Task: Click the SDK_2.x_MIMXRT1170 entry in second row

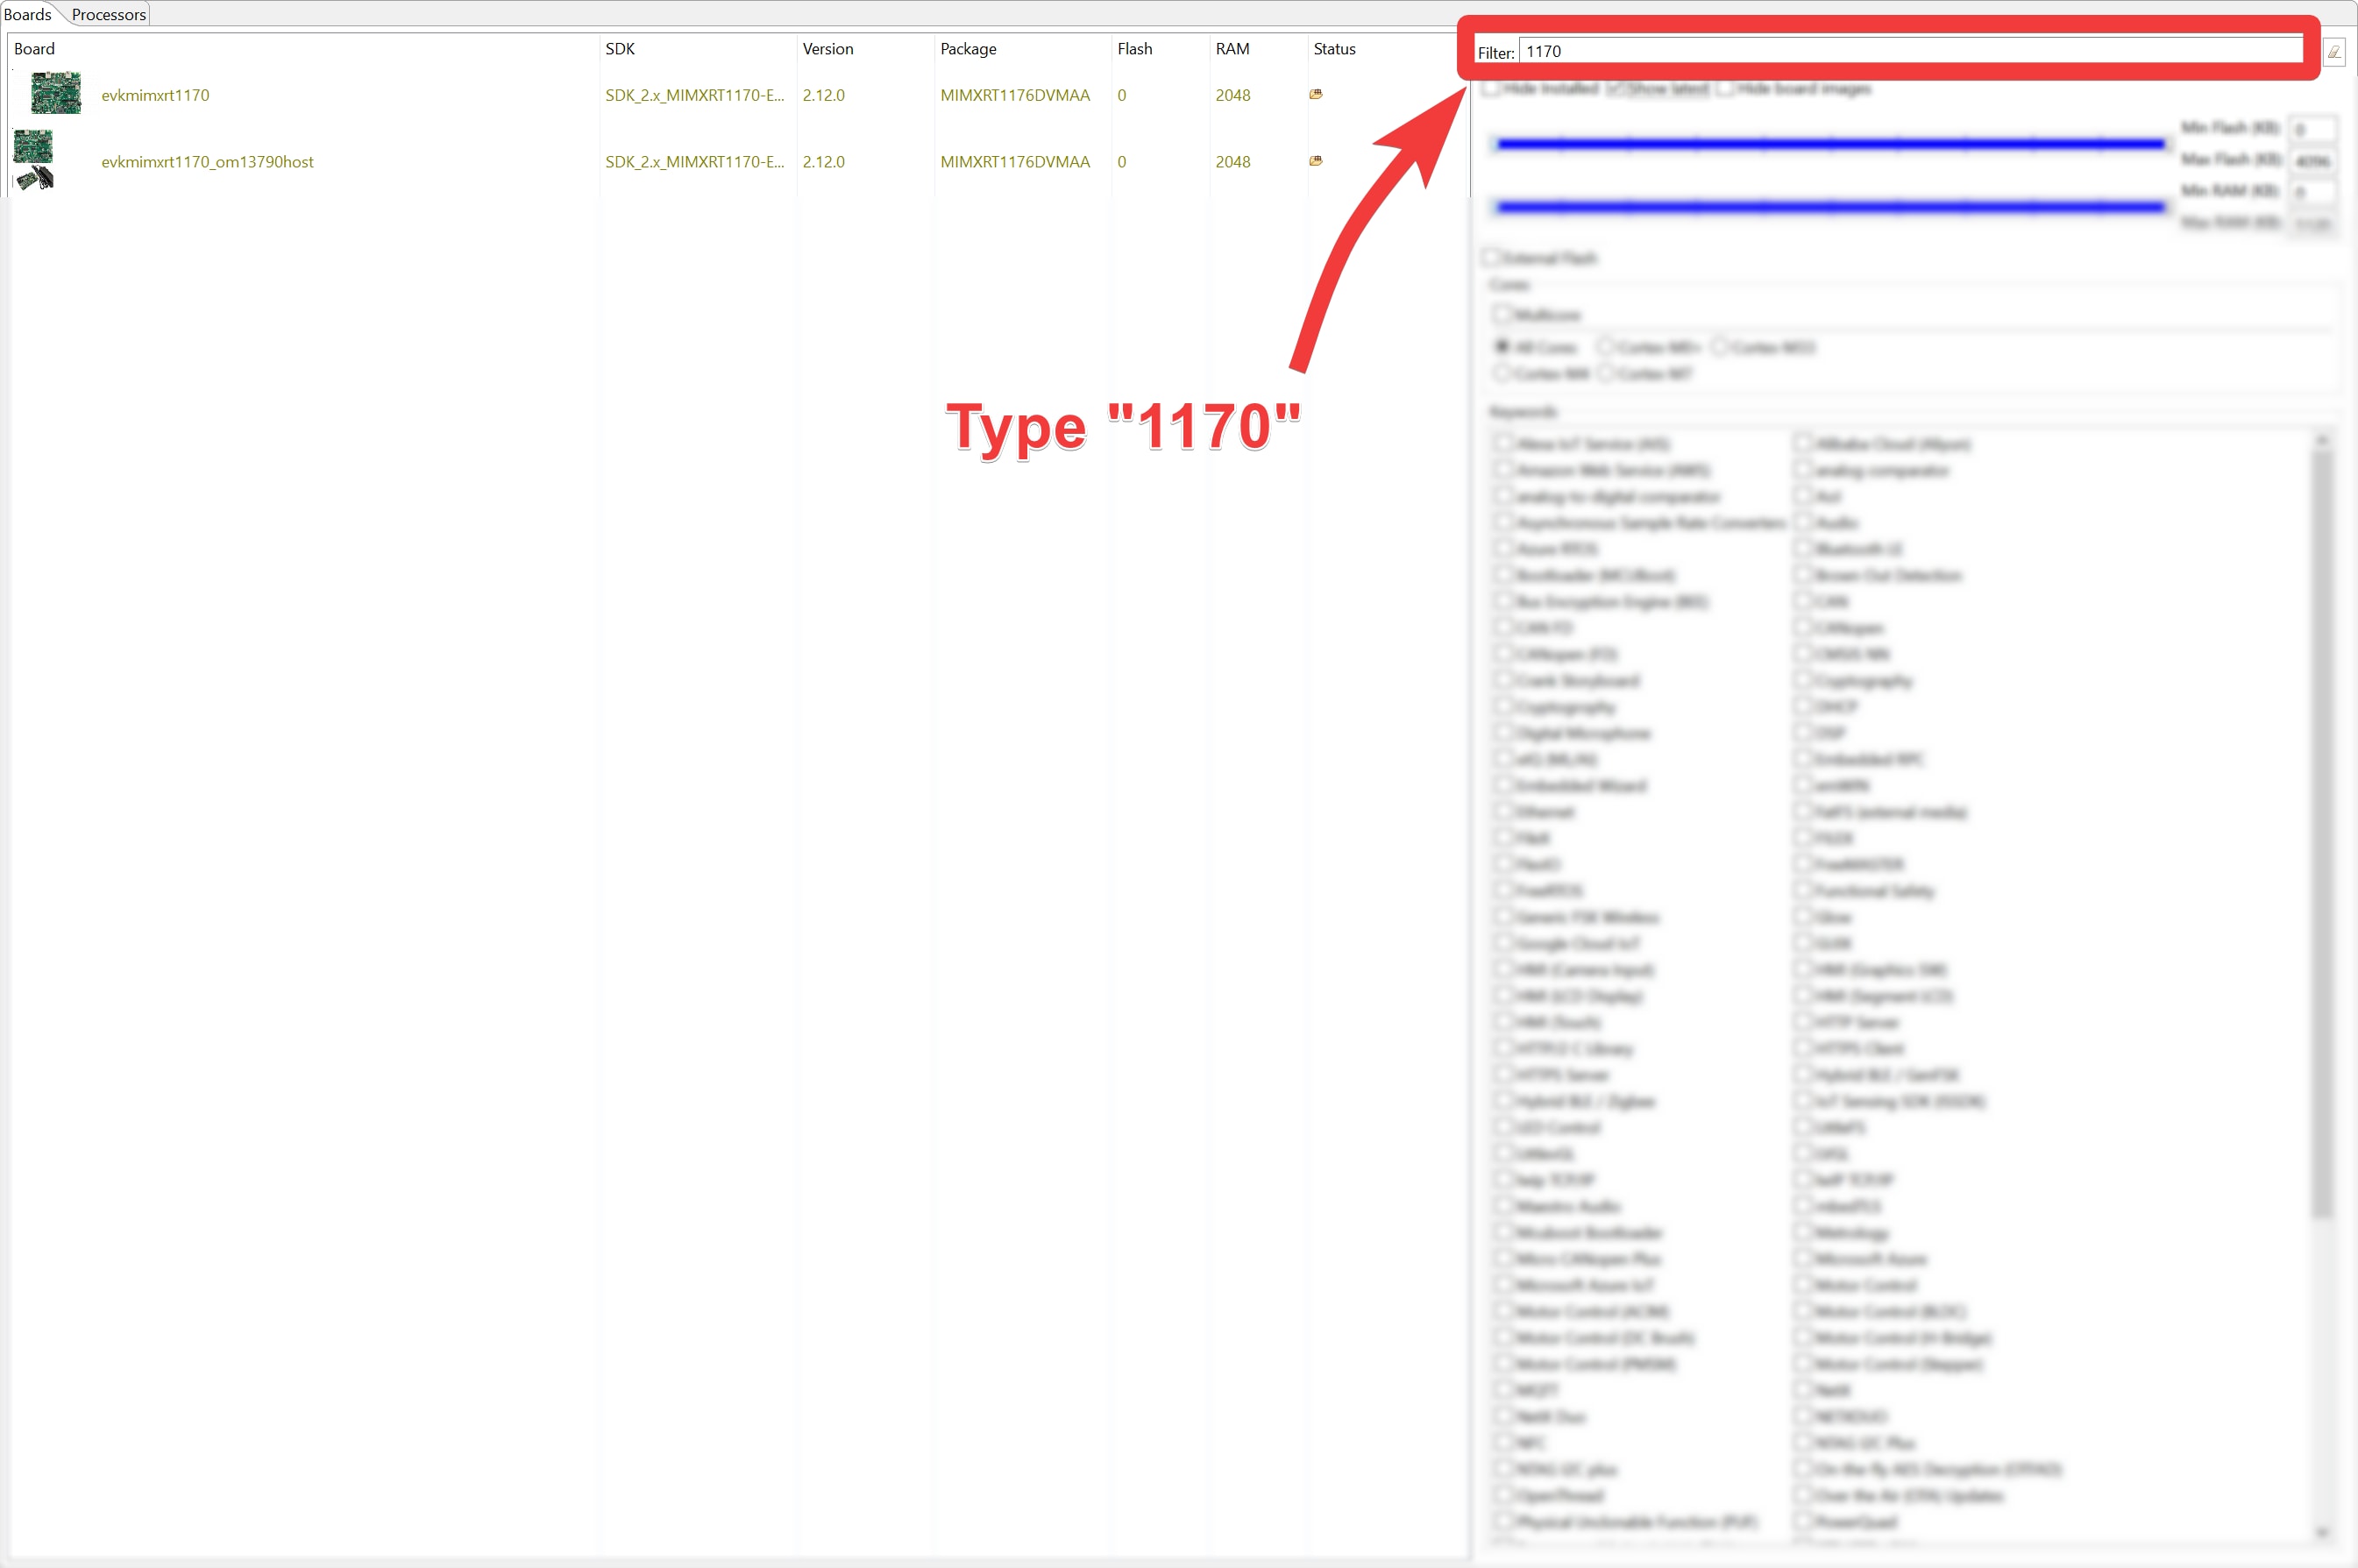Action: point(694,162)
